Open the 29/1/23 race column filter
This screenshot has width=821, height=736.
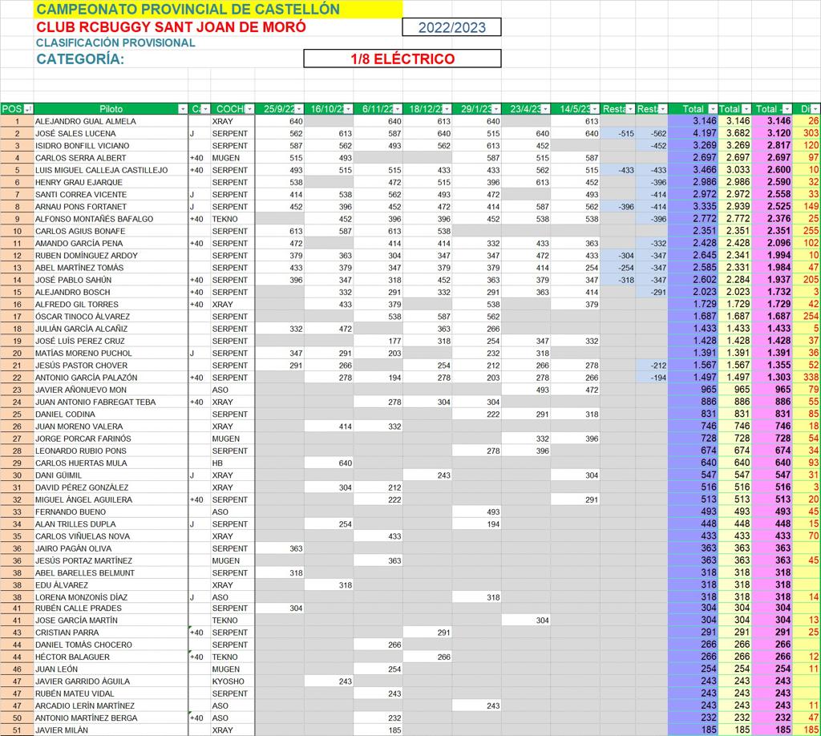495,109
